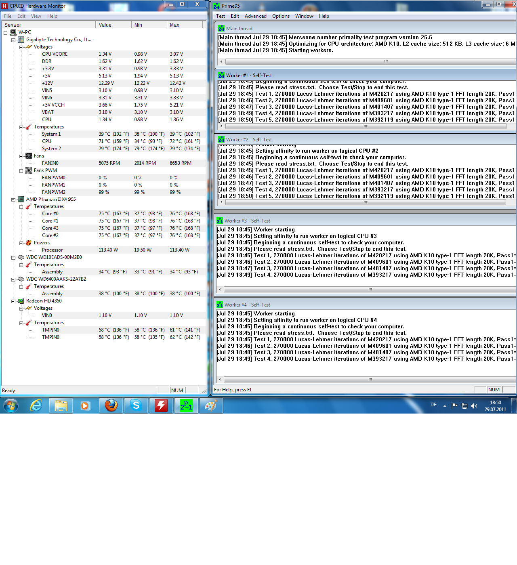This screenshot has height=565, width=517.
Task: Switch to Prime95 via its taskbar icon
Action: coord(186,405)
